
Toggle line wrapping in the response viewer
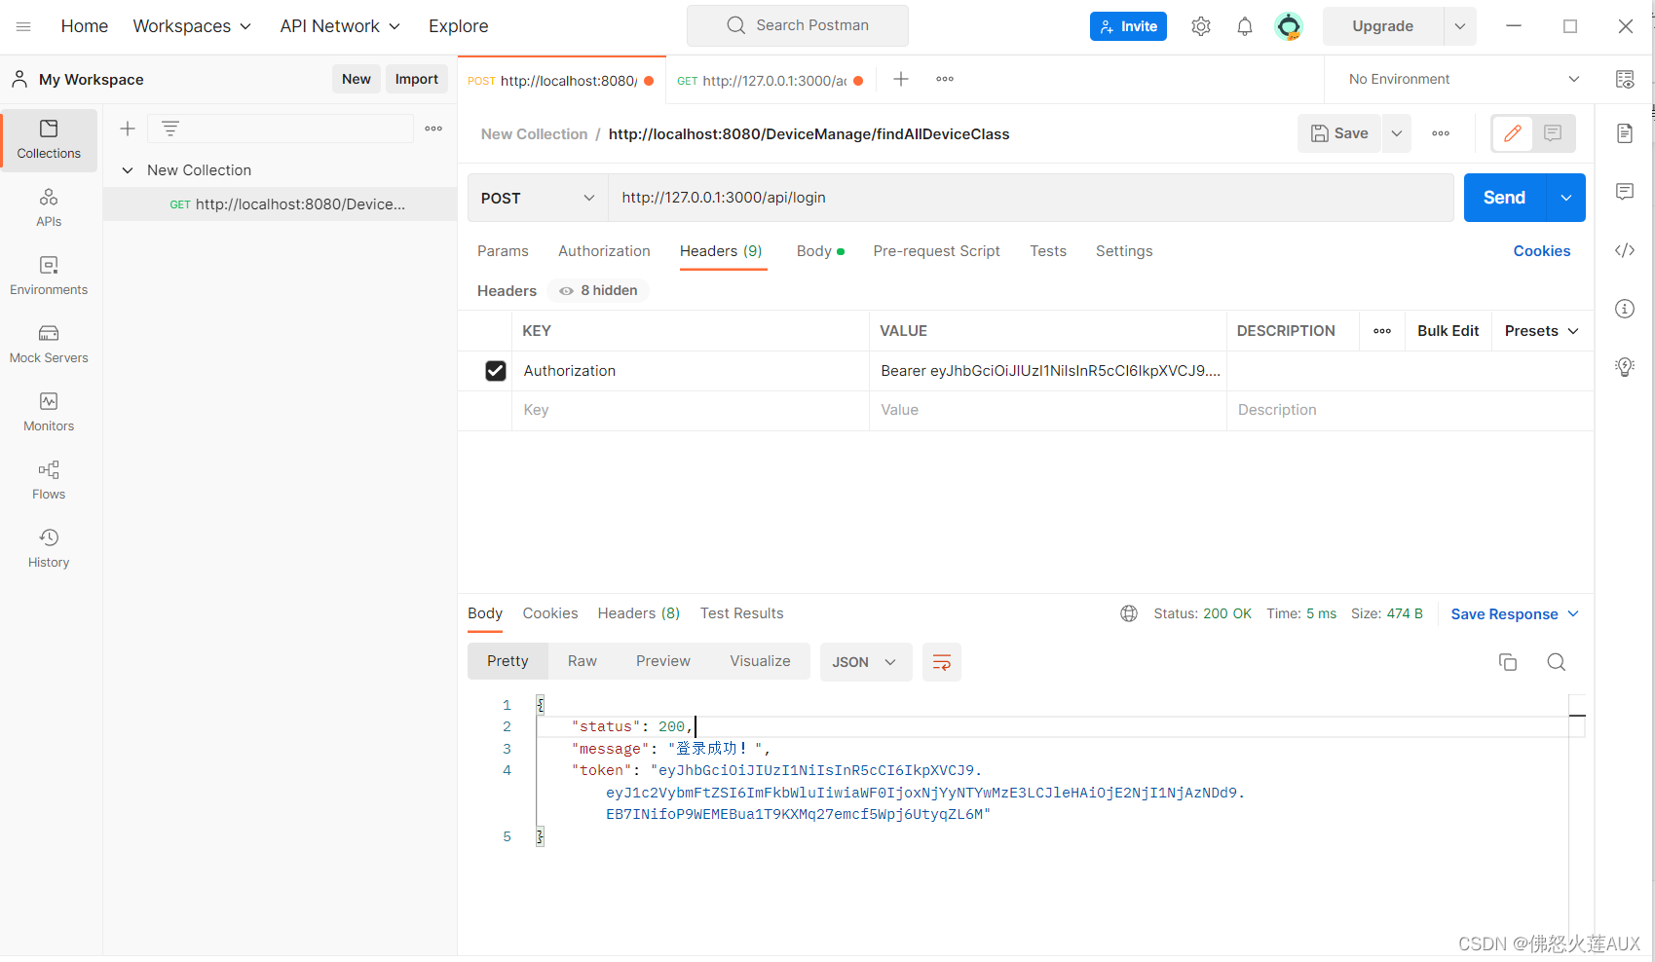(941, 661)
